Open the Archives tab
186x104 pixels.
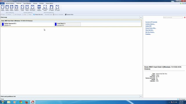(x=35, y=3)
